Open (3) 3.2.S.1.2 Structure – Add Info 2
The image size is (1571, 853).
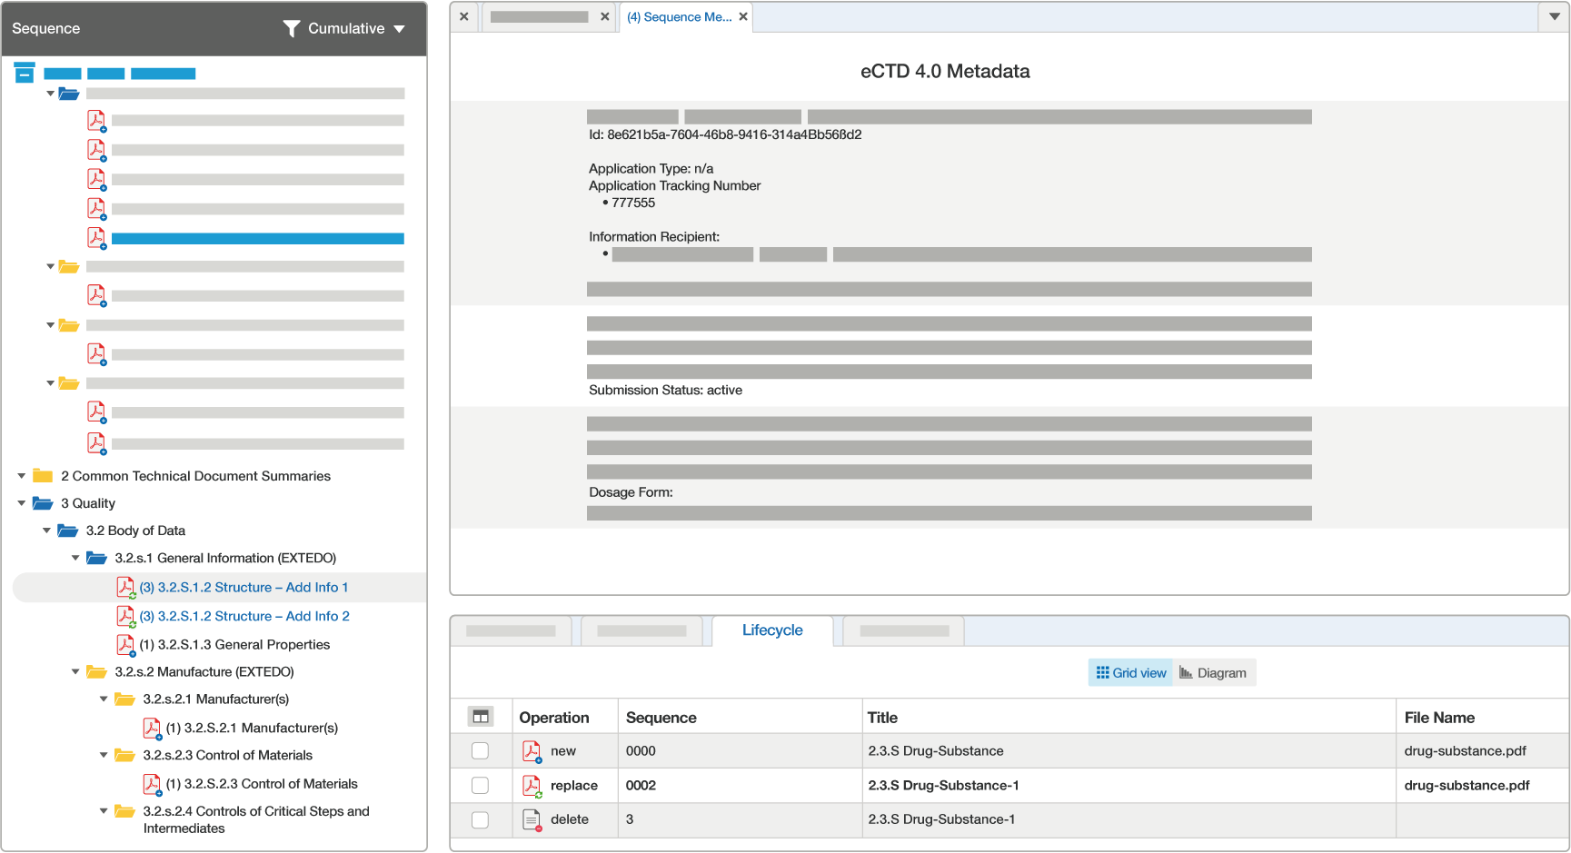point(244,616)
